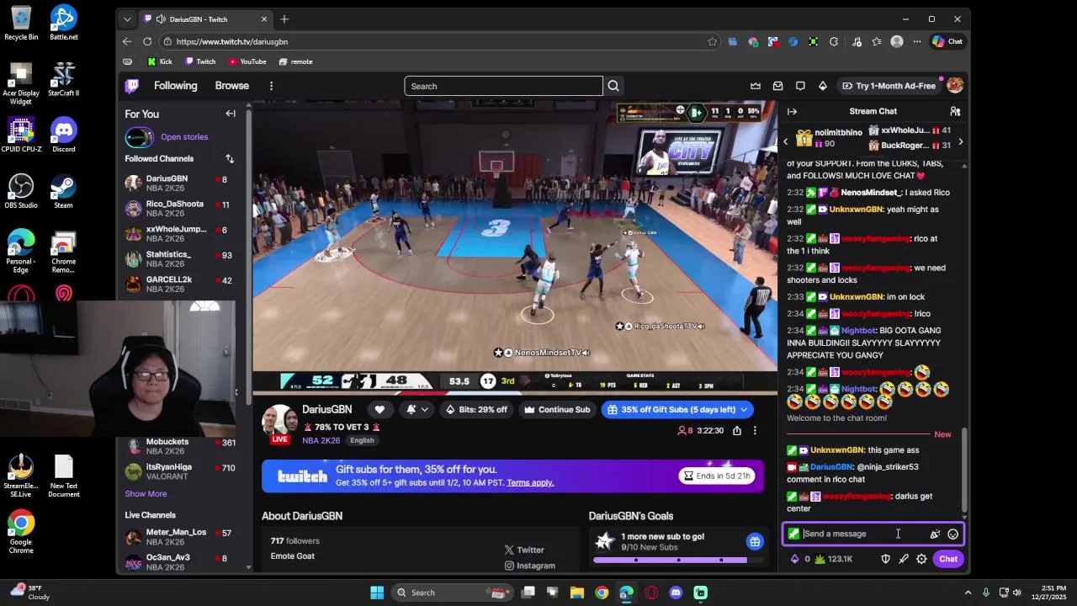
Task: Open the Whispers speech bubble icon
Action: 800,86
